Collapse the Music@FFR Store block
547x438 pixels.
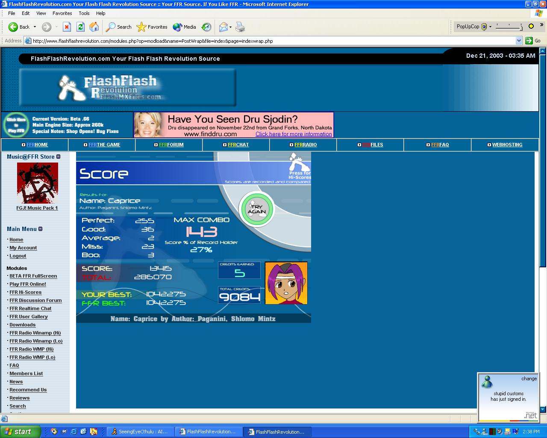(x=59, y=157)
